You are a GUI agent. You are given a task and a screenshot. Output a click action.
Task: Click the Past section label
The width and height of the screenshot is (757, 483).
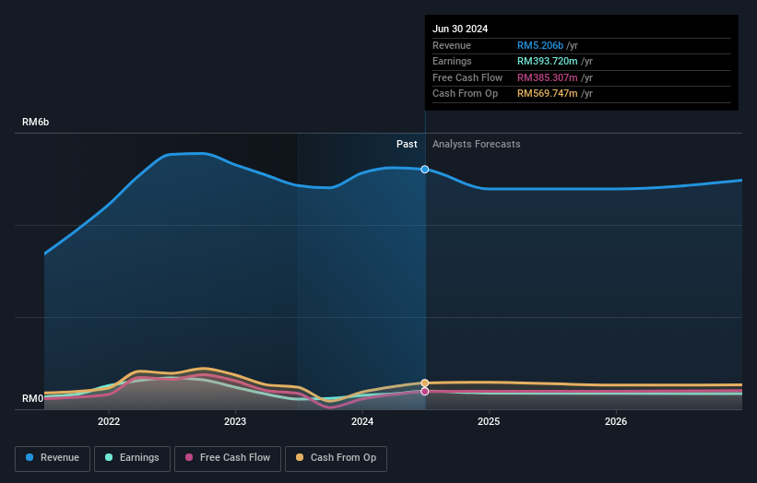[x=407, y=145]
